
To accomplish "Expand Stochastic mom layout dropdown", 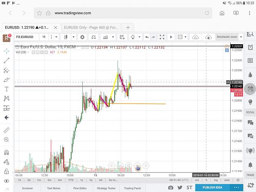I will tap(241, 37).
